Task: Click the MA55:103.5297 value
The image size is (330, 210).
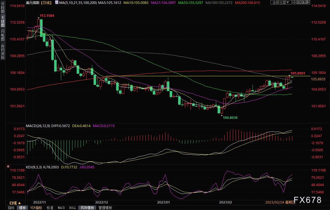Action: [x=191, y=3]
